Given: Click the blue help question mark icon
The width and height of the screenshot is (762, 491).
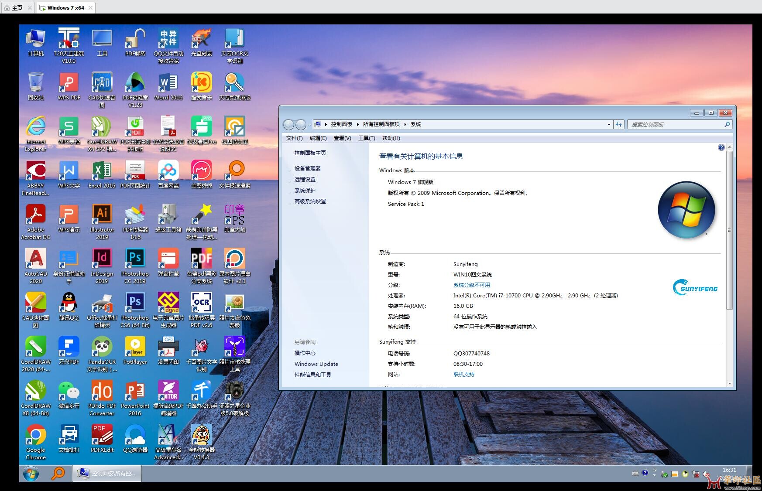Looking at the screenshot, I should click(x=721, y=148).
